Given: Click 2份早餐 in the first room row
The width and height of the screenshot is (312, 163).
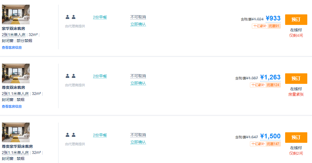Looking at the screenshot, I should [100, 17].
